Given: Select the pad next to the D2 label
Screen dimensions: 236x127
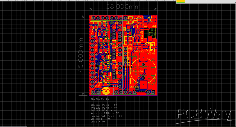Looking at the screenshot, I should click(92, 41).
